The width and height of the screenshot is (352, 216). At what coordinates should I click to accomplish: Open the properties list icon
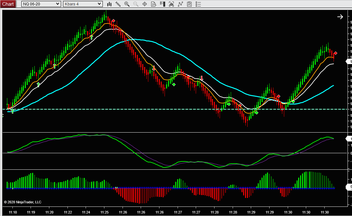pos(198,4)
